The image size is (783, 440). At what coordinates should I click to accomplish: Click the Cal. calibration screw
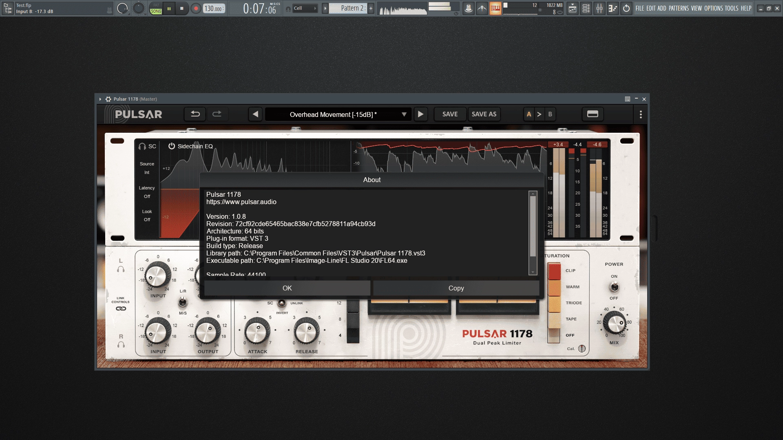(582, 349)
